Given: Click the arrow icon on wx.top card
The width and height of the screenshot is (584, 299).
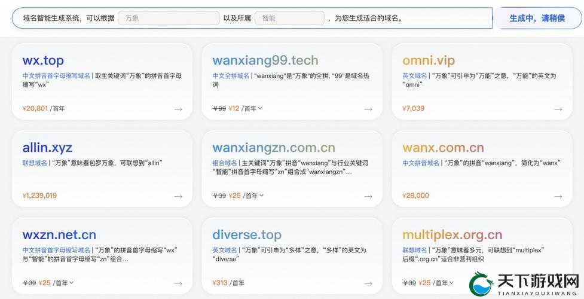Looking at the screenshot, I should (178, 109).
